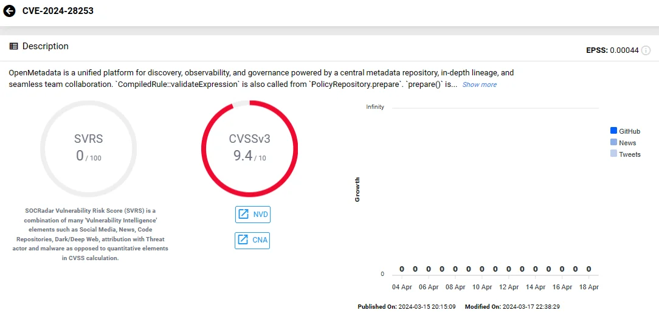Screen dimensions: 659x313
Task: Open the NVD external link button
Action: point(252,215)
